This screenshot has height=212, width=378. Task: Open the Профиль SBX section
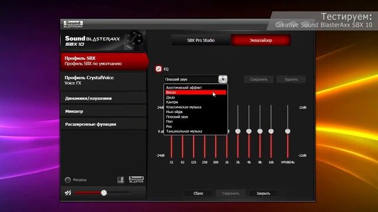104,61
